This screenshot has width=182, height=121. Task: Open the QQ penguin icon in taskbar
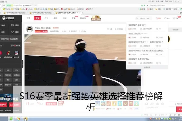coord(25,119)
